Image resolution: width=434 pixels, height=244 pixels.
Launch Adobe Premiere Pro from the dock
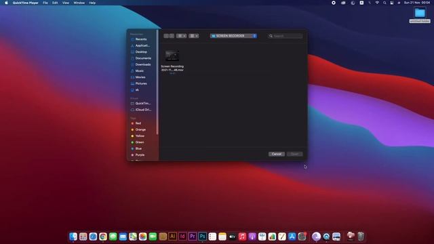(x=193, y=237)
